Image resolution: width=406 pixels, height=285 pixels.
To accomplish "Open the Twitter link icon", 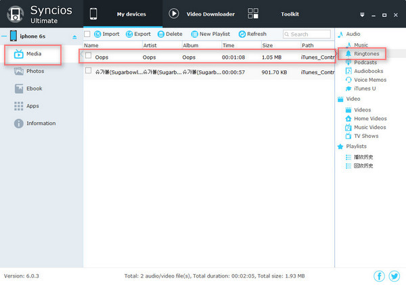I will 394,276.
